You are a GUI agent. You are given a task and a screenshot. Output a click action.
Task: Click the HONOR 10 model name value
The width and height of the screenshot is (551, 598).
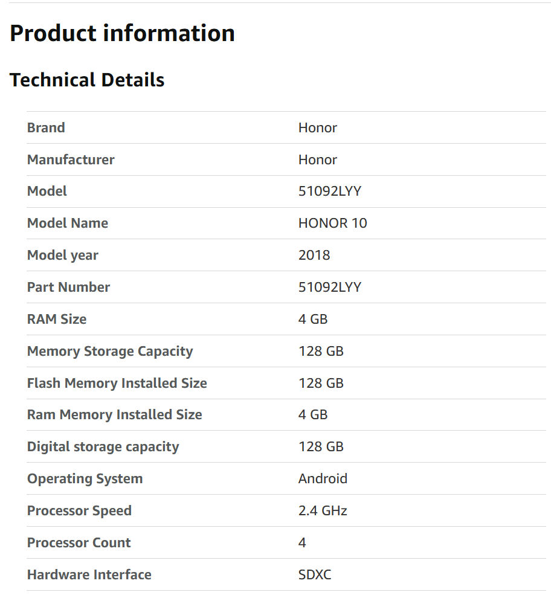[332, 223]
